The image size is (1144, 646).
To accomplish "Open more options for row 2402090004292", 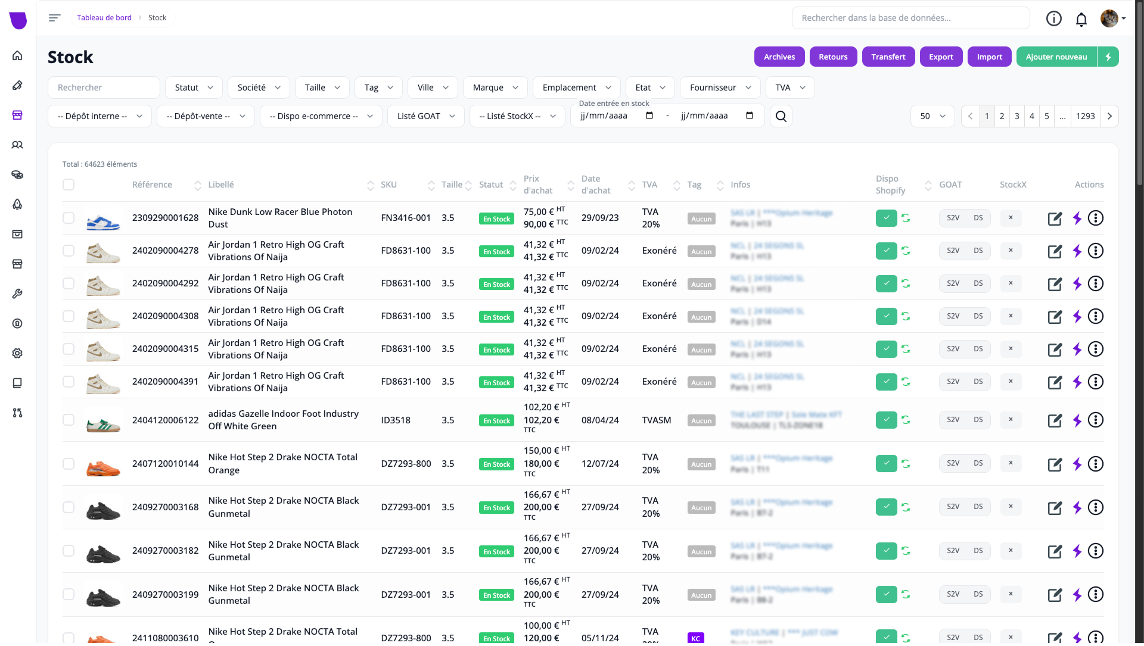I will point(1095,284).
